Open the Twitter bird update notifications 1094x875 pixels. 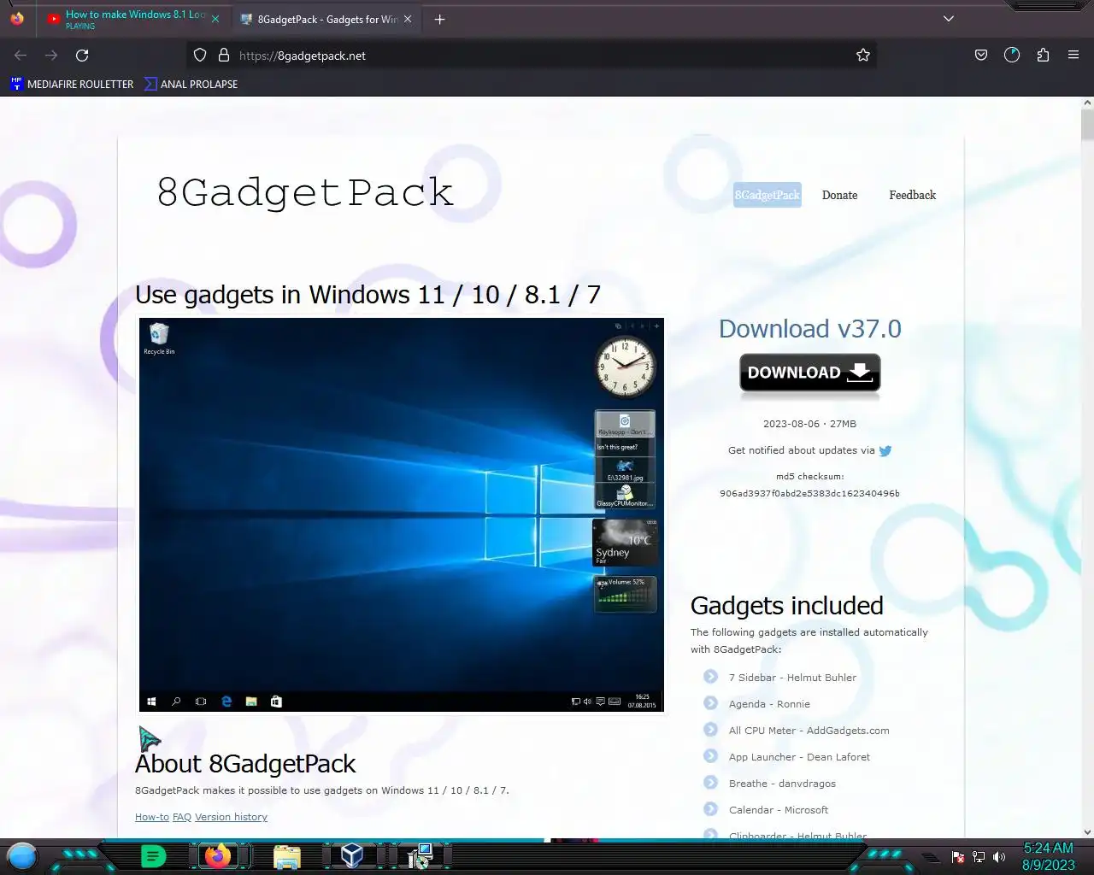[885, 451]
